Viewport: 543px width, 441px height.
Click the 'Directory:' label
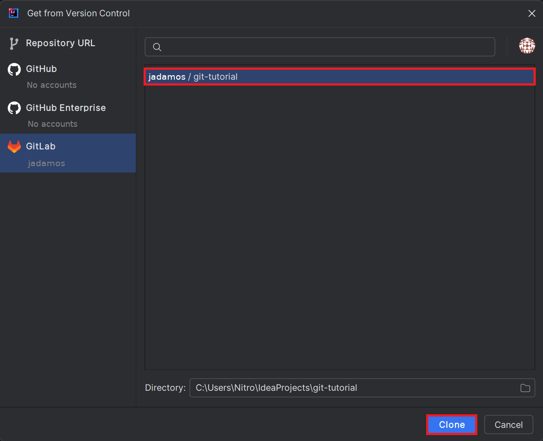(165, 388)
